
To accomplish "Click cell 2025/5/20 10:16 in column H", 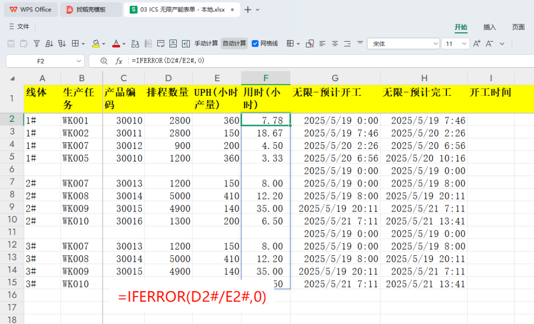I will (x=423, y=158).
